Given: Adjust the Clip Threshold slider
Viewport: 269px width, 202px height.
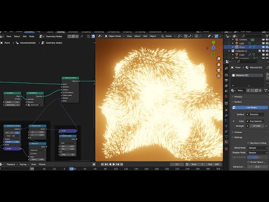Looking at the screenshot, I should [x=258, y=157].
